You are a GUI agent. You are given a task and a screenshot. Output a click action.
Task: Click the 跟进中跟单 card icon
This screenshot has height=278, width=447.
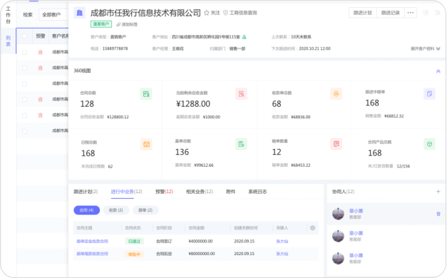429,94
